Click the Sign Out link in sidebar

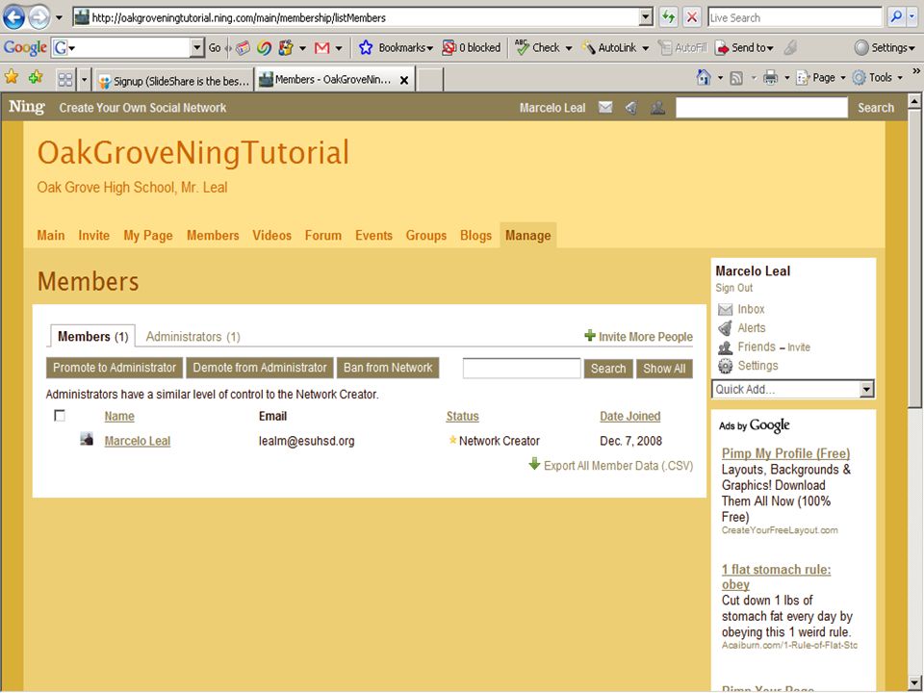(x=733, y=288)
